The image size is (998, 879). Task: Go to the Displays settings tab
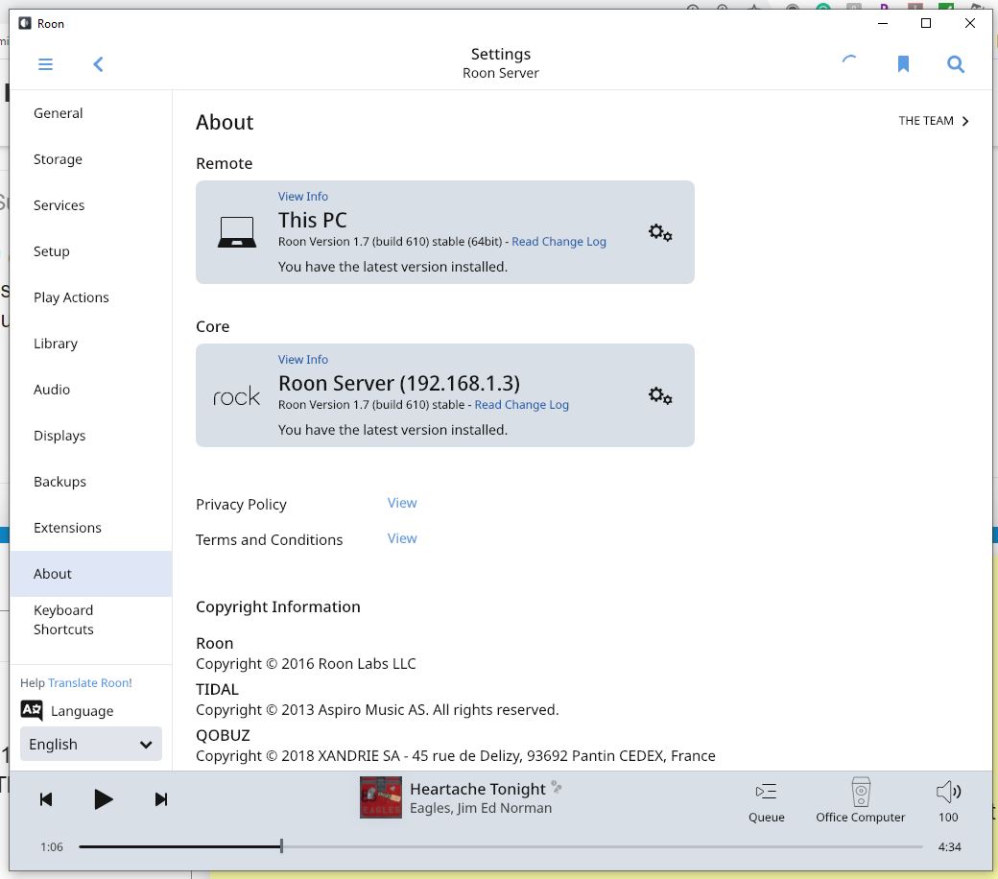[x=90, y=436]
